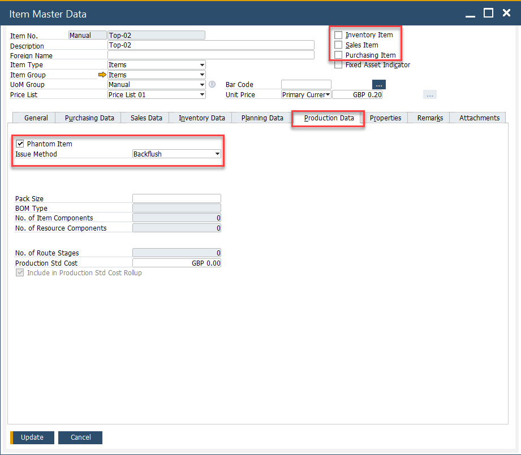Open the Price List dropdown
Image resolution: width=521 pixels, height=455 pixels.
pos(202,95)
